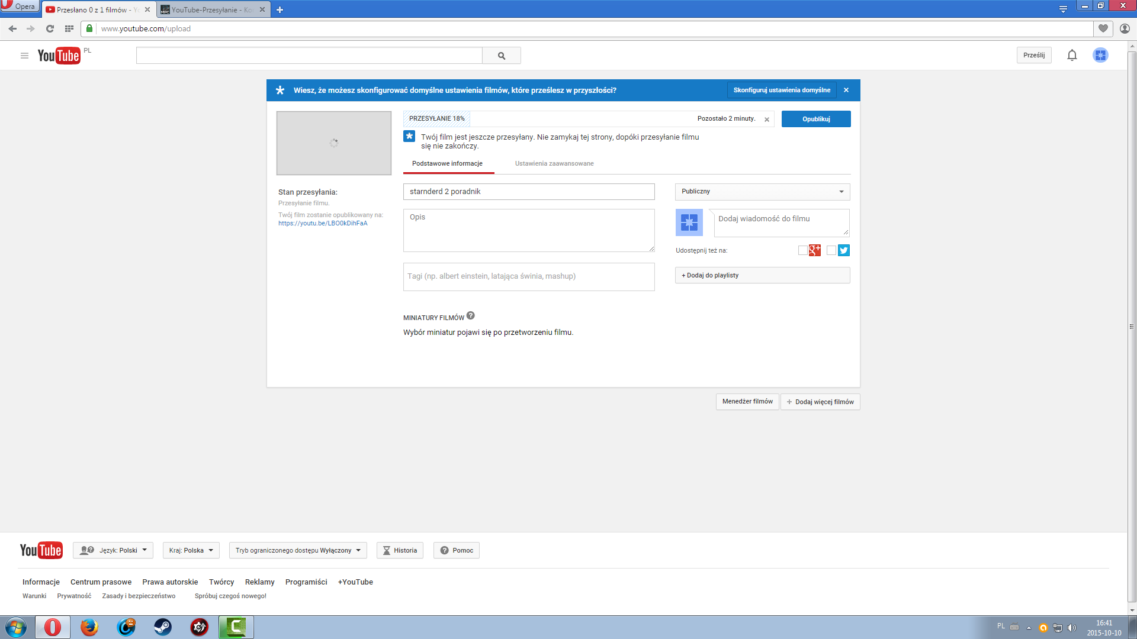
Task: Open Prawa autorskie footer link
Action: point(170,582)
